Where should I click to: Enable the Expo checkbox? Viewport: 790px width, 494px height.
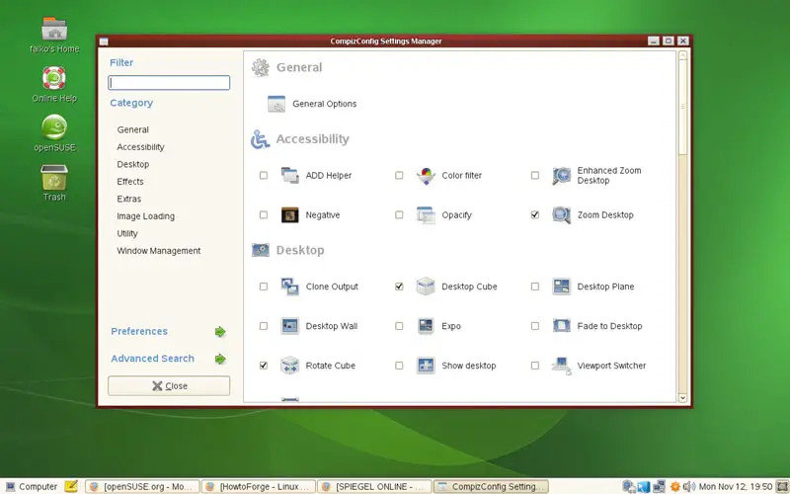[x=399, y=326]
